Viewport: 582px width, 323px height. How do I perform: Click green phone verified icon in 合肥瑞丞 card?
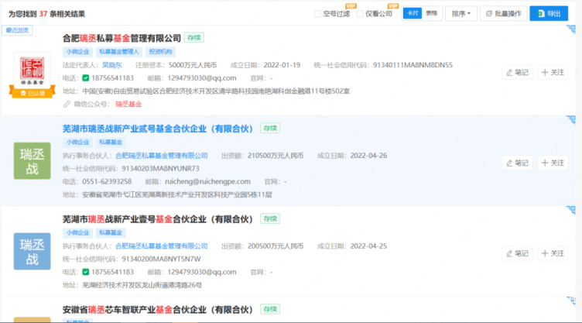pyautogui.click(x=86, y=78)
